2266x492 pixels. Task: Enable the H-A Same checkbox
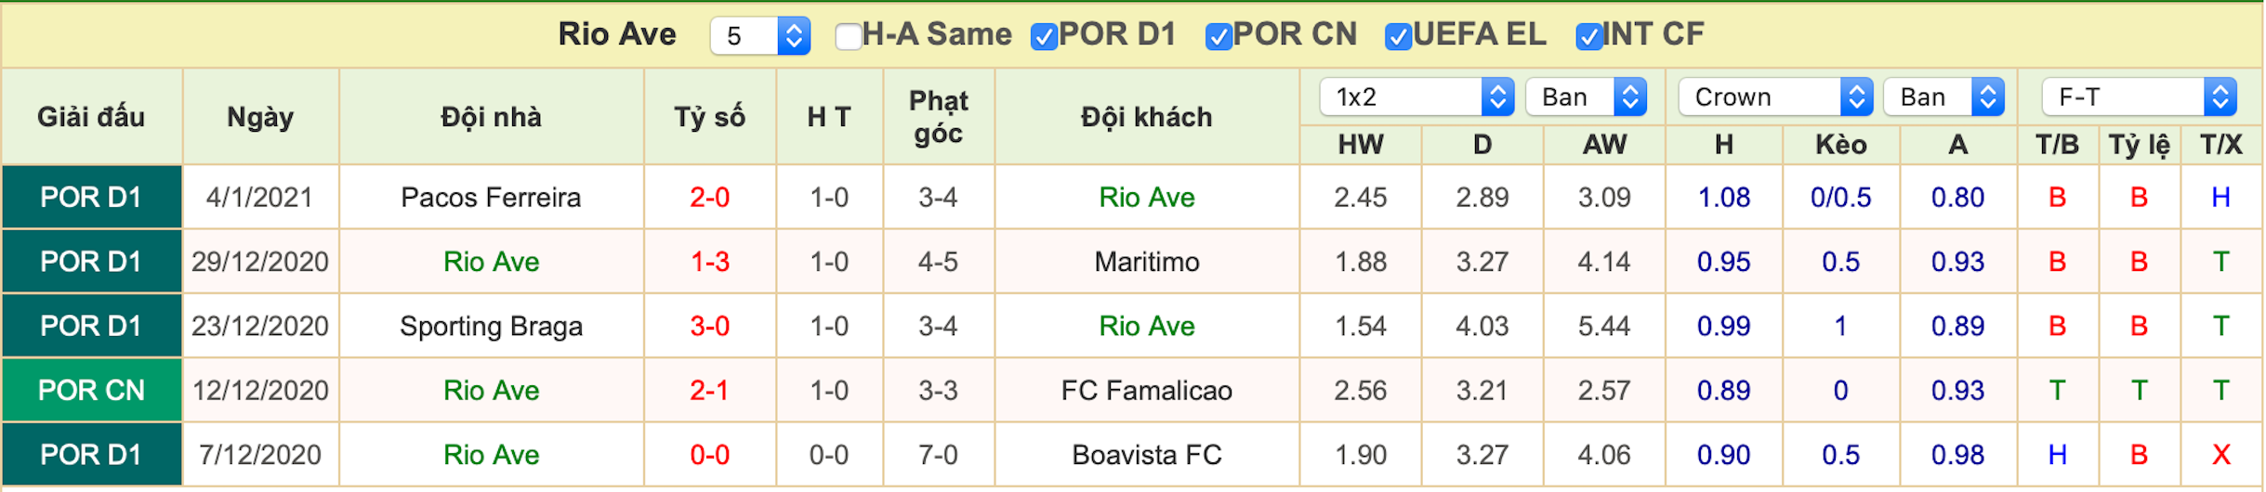tap(848, 36)
